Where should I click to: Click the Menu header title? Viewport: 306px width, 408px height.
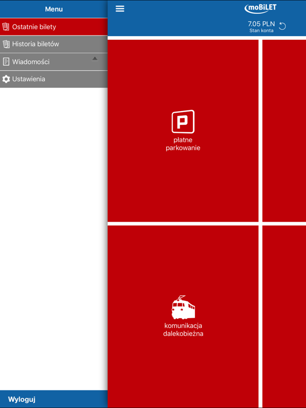[54, 9]
